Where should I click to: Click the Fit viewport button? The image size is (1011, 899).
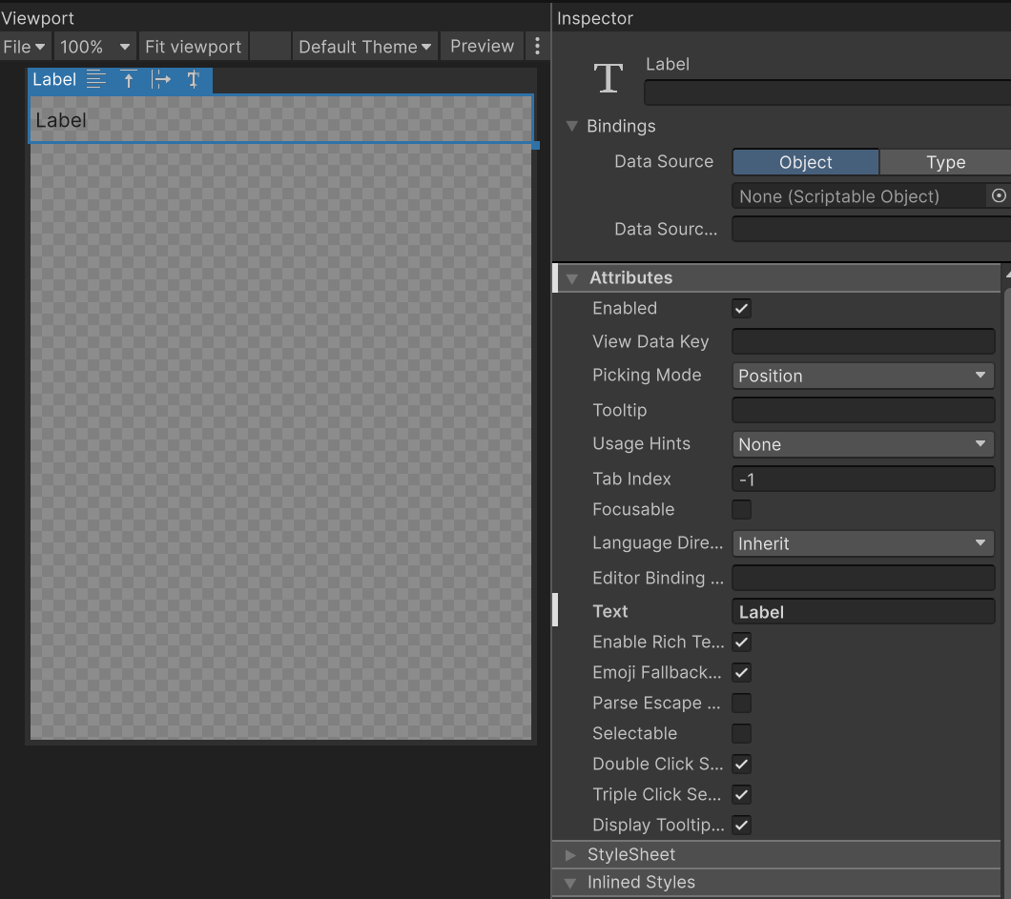coord(193,47)
